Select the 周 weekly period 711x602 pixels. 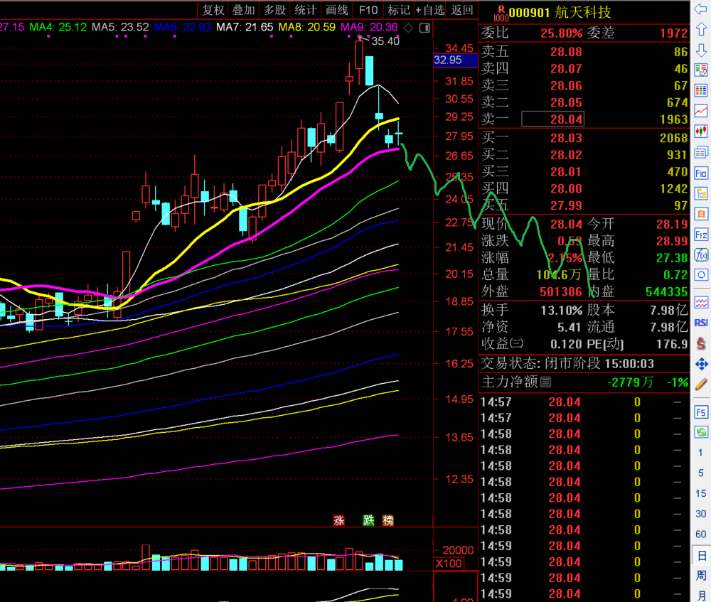coord(701,576)
